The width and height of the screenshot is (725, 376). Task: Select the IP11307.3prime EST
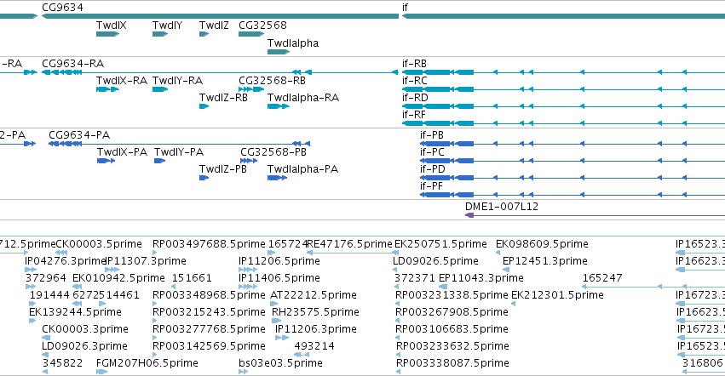click(112, 270)
